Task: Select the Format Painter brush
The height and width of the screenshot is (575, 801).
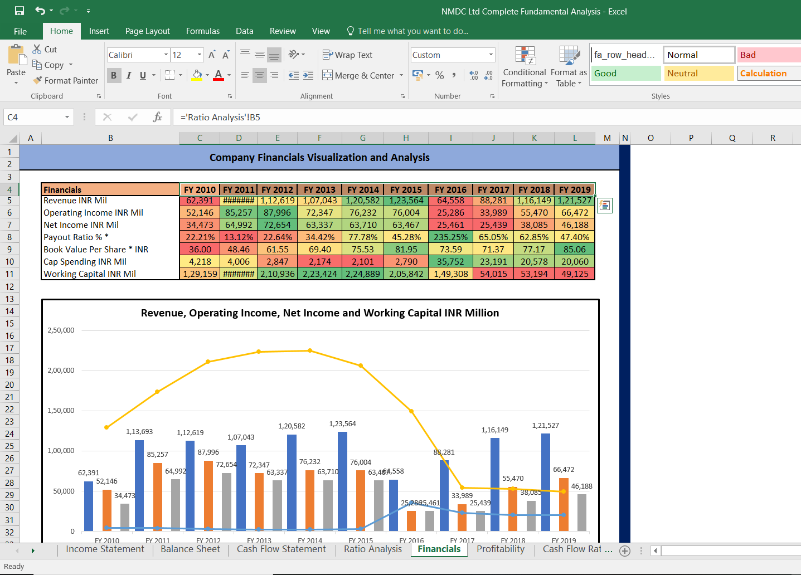Action: (37, 80)
